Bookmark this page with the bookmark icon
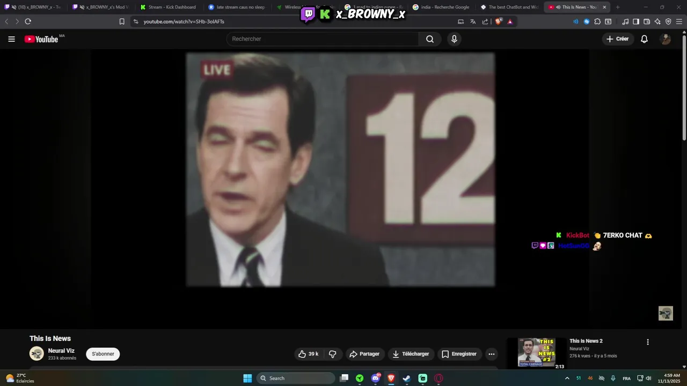This screenshot has width=687, height=386. click(122, 21)
